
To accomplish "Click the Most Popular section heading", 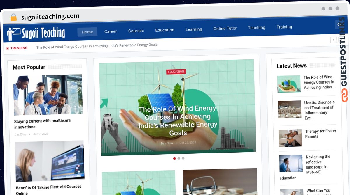I will pyautogui.click(x=29, y=67).
